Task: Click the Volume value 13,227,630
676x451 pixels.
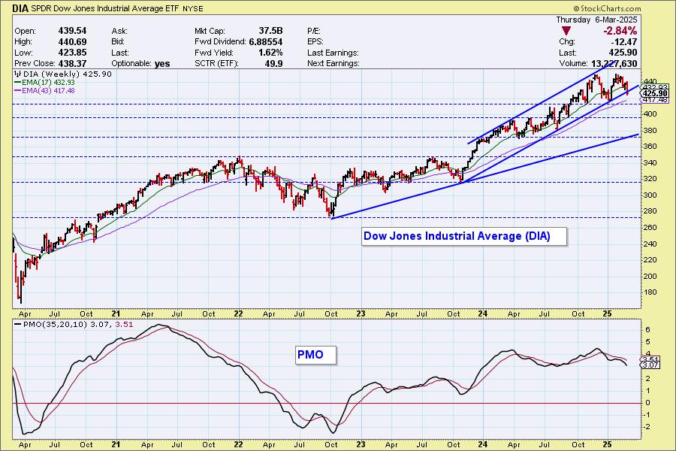Action: (614, 63)
